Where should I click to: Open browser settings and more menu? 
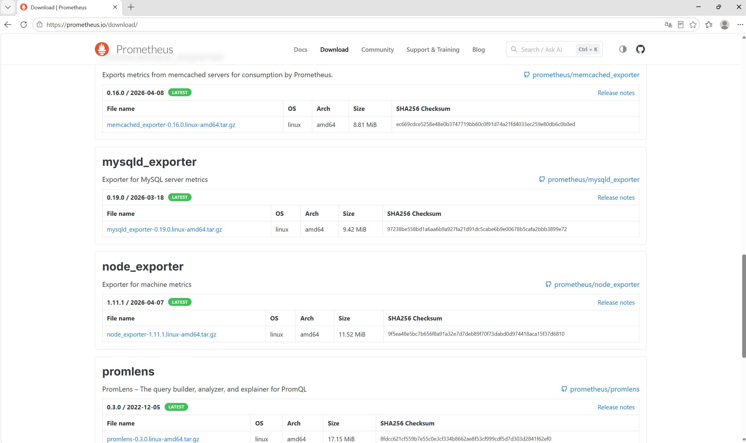(740, 25)
